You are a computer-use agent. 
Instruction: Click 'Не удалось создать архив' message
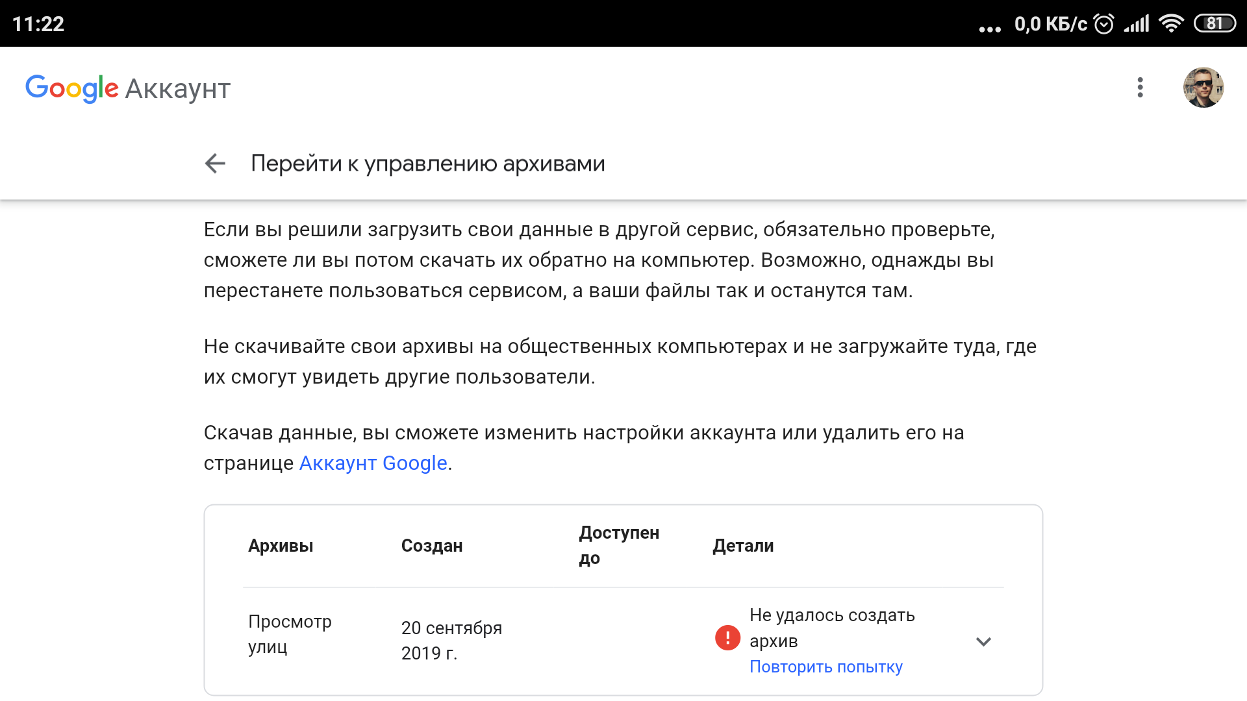832,628
